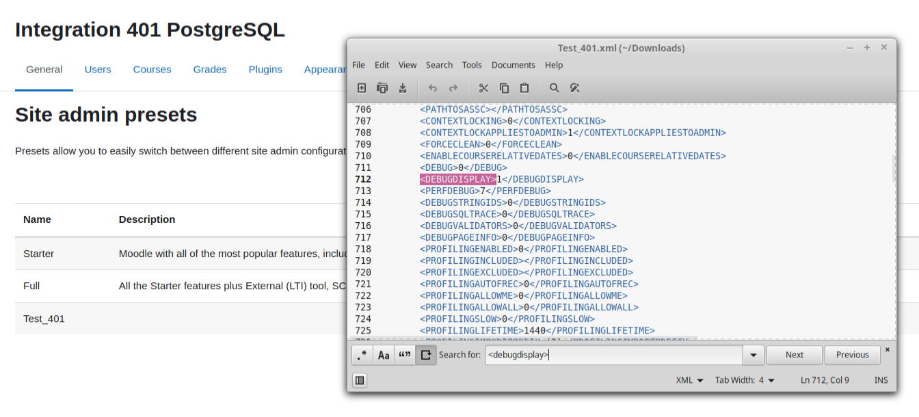
Task: Cut the selection with the scissors icon
Action: pos(483,88)
